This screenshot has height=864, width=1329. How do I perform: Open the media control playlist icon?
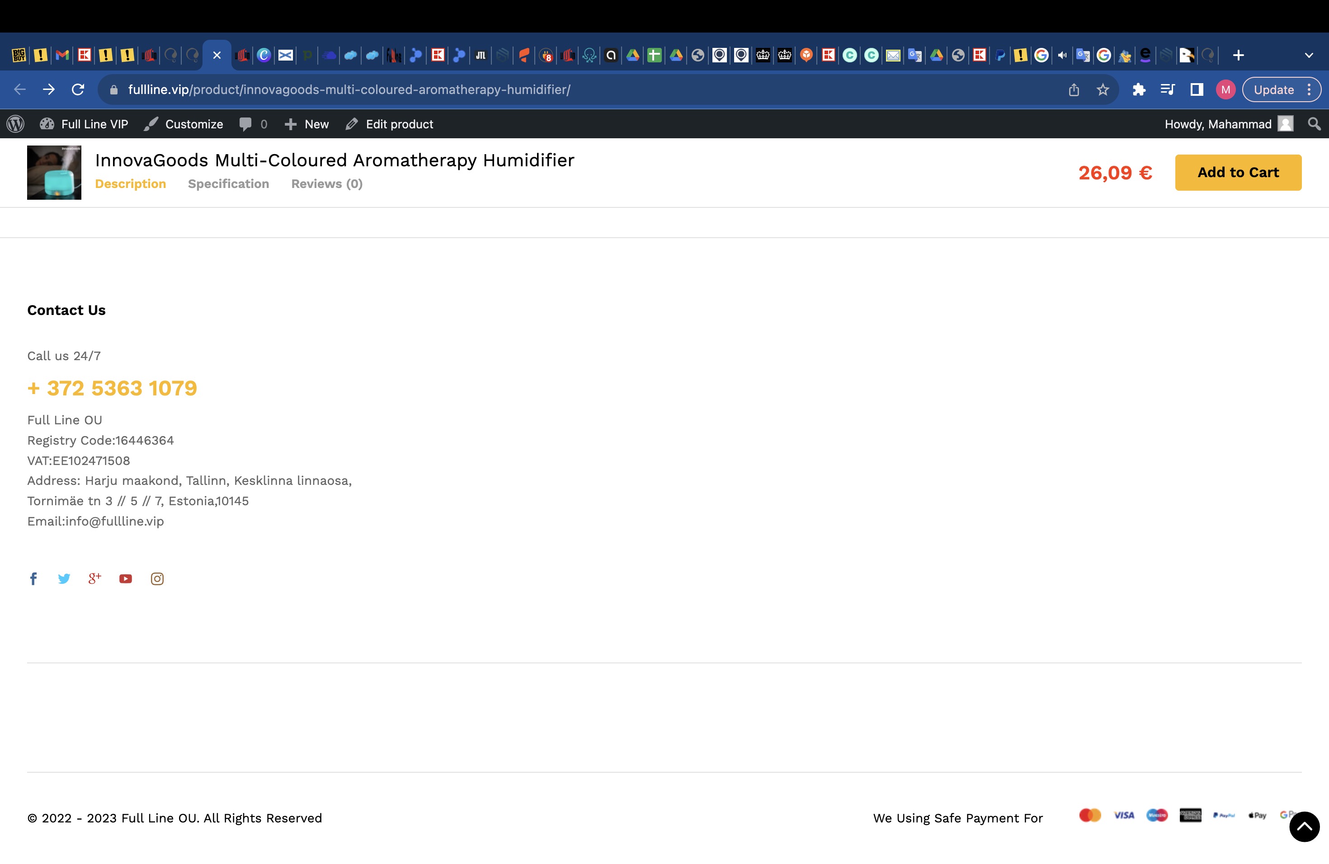click(1168, 89)
